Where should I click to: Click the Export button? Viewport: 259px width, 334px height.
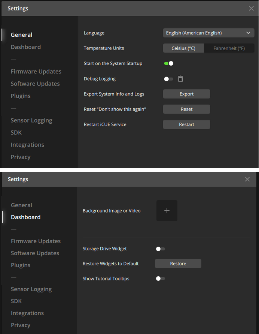click(x=186, y=94)
